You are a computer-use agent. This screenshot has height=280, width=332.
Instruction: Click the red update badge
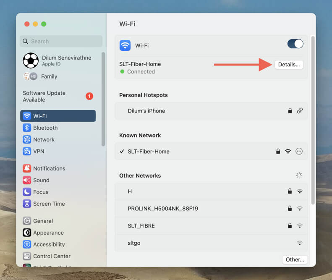pyautogui.click(x=89, y=96)
